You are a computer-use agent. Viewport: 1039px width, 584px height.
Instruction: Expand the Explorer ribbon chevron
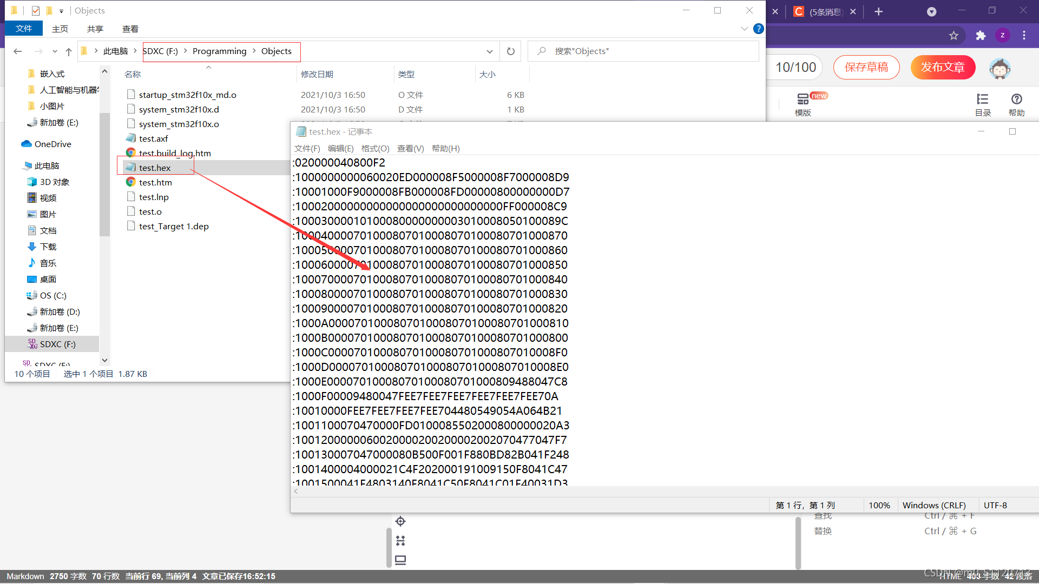pos(745,29)
